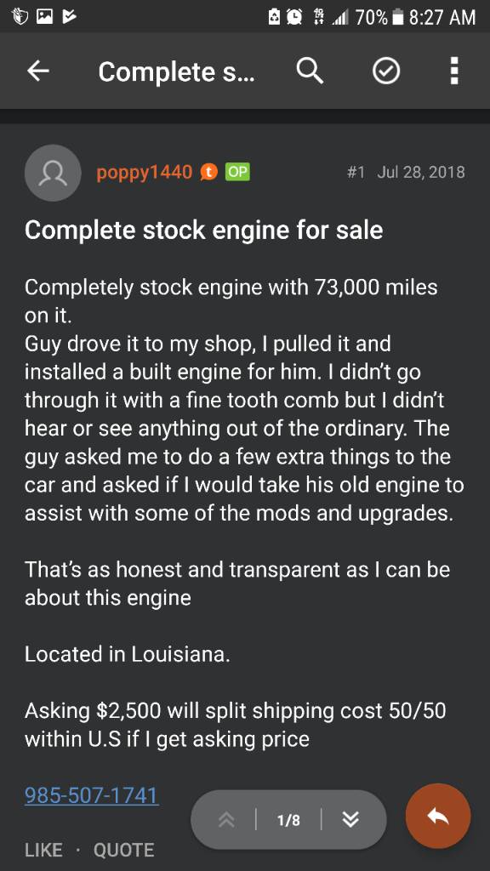Open the three-dot overflow menu
Image resolution: width=490 pixels, height=871 pixels.
point(454,71)
